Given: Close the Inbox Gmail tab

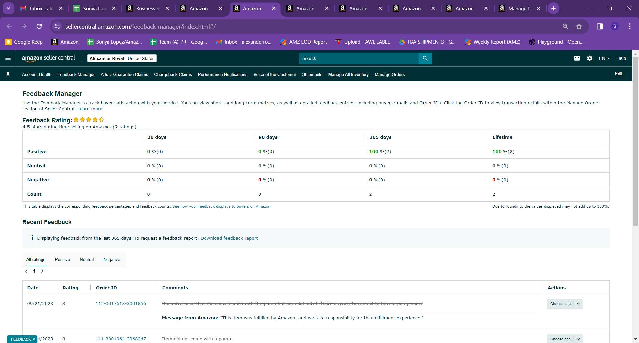Looking at the screenshot, I should [x=61, y=8].
